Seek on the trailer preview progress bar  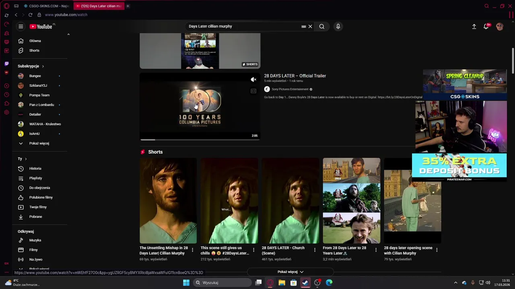click(200, 139)
